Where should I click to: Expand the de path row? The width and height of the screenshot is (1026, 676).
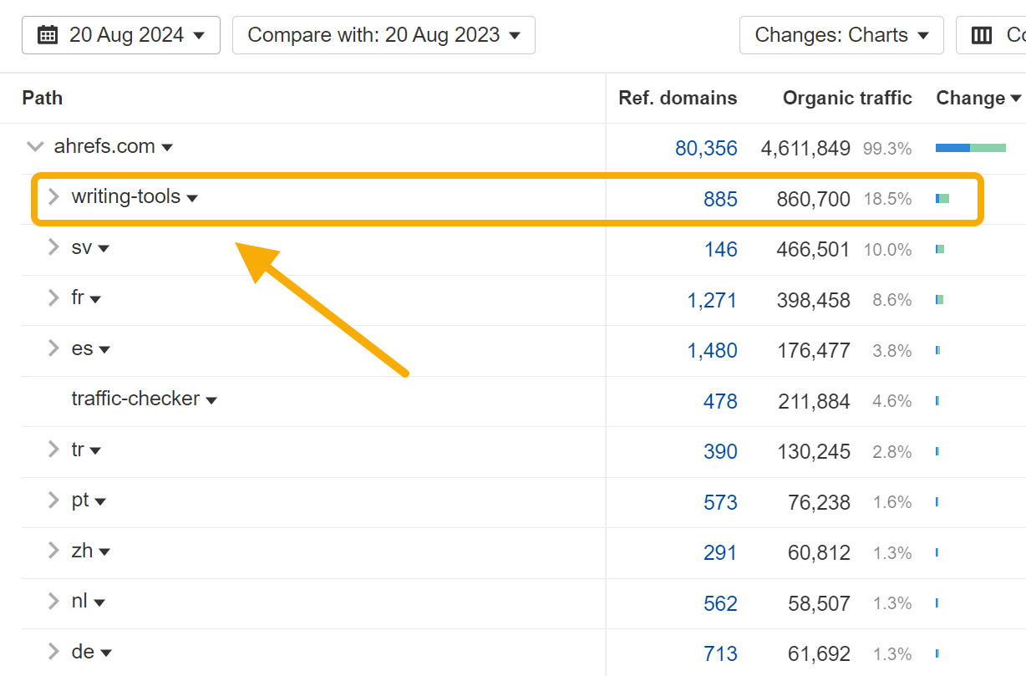tap(53, 651)
